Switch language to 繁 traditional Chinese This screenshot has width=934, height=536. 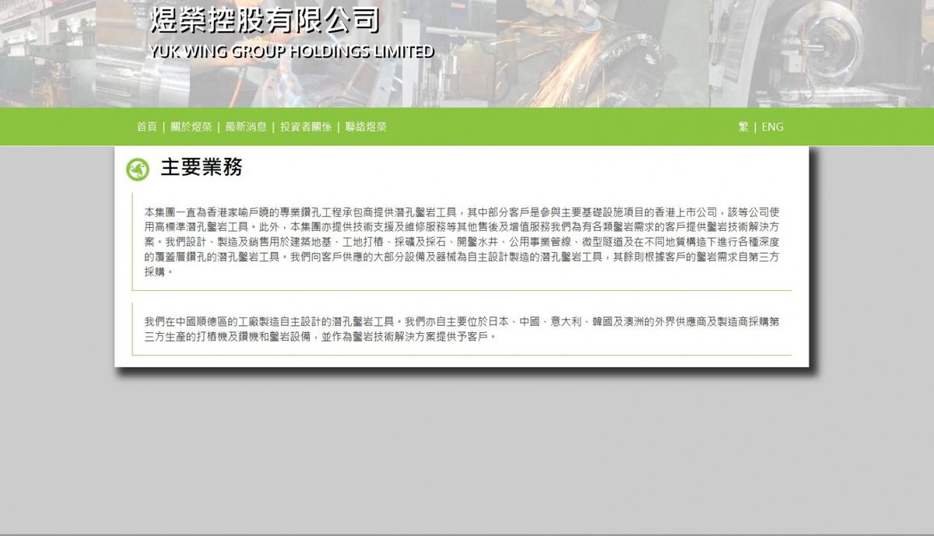click(x=743, y=127)
